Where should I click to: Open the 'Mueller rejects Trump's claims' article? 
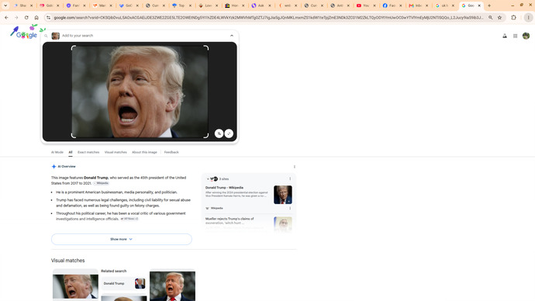(x=230, y=220)
